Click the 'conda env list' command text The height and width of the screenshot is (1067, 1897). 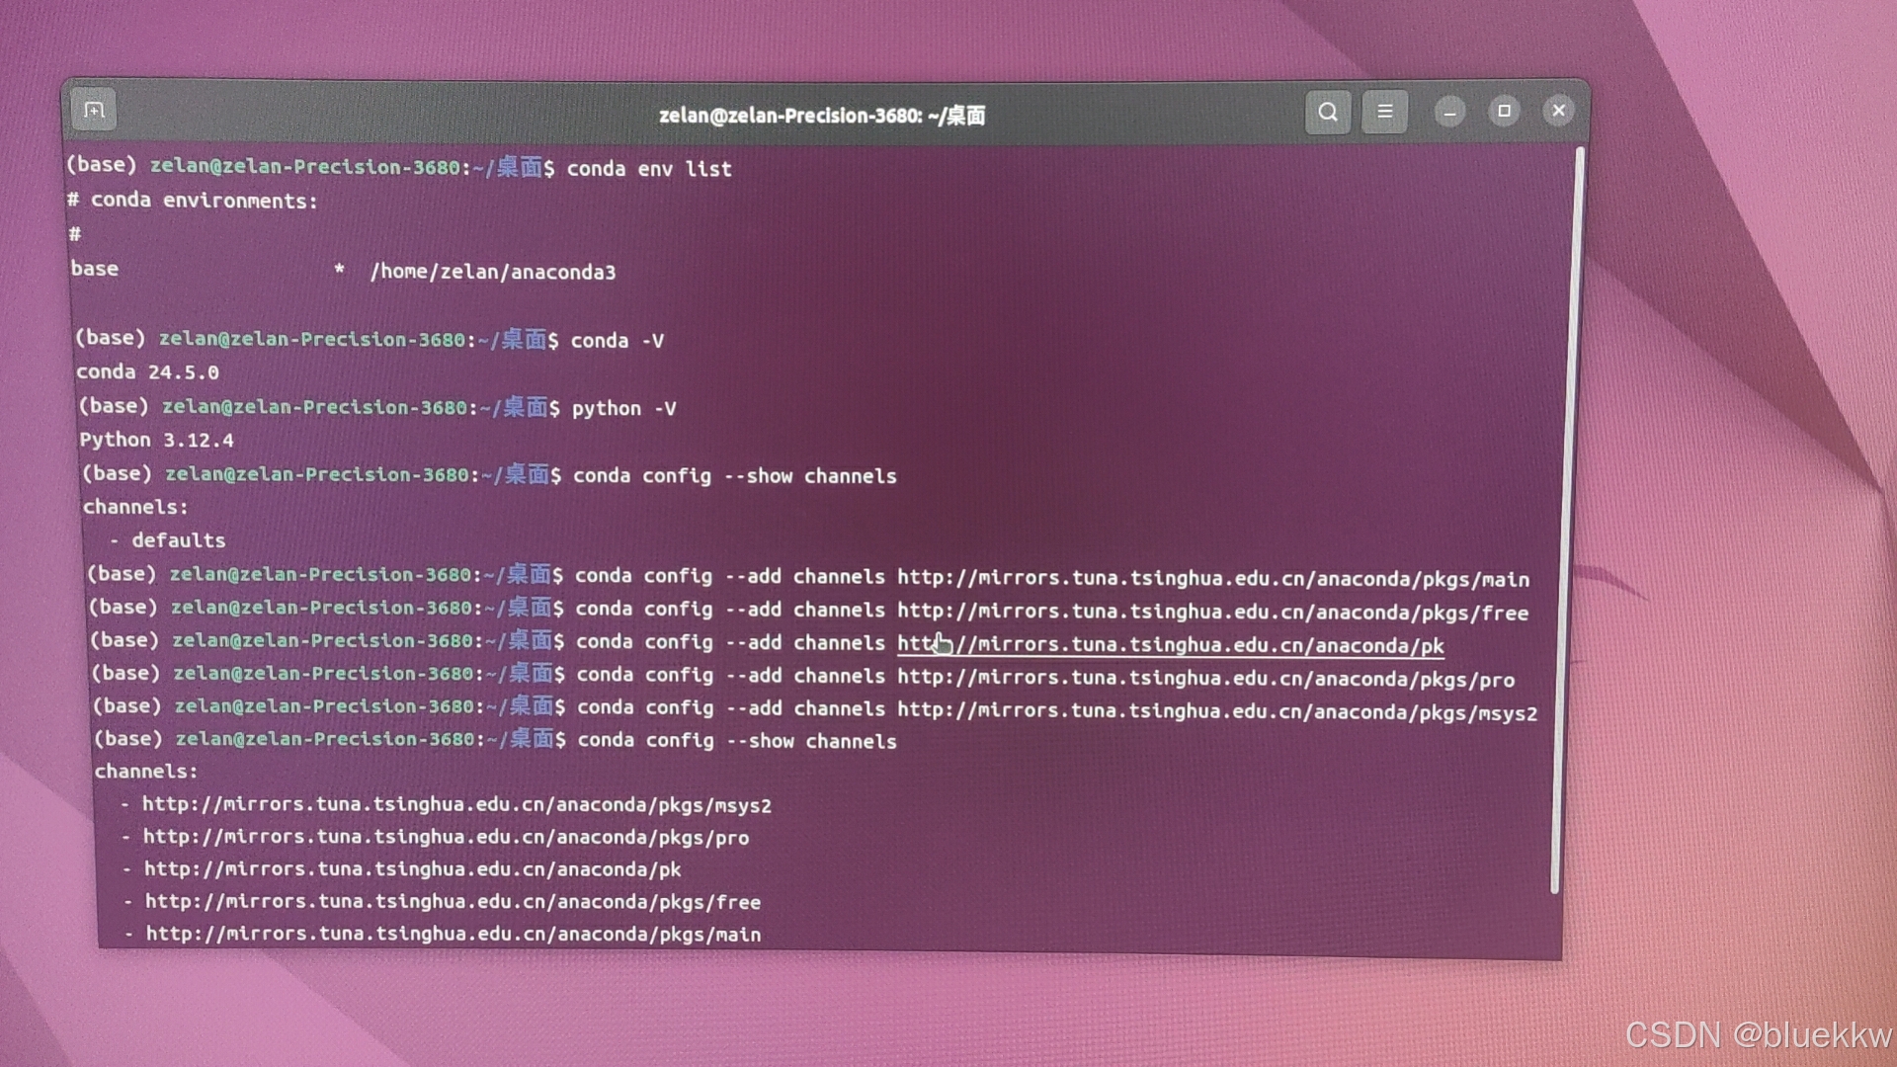[x=648, y=169]
